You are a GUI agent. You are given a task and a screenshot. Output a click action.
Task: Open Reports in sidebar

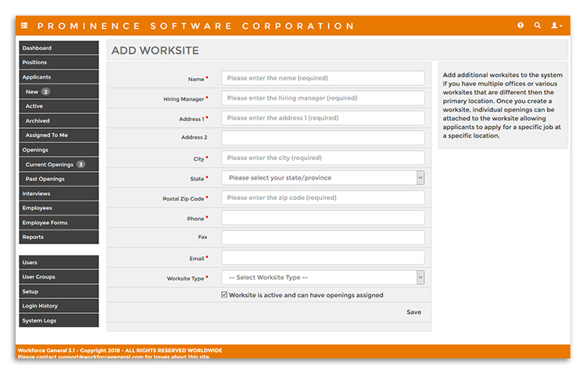tap(59, 237)
